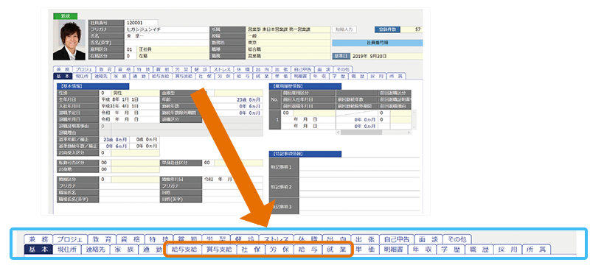This screenshot has height=265, width=590.
Task: Click the フリガナ field showing ヒガシジュンイチ
Action: coord(167,29)
